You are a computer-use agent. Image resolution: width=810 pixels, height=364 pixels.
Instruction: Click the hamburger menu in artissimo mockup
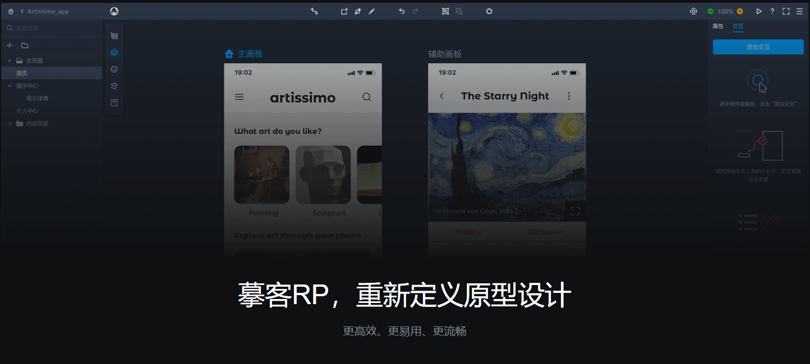(239, 97)
